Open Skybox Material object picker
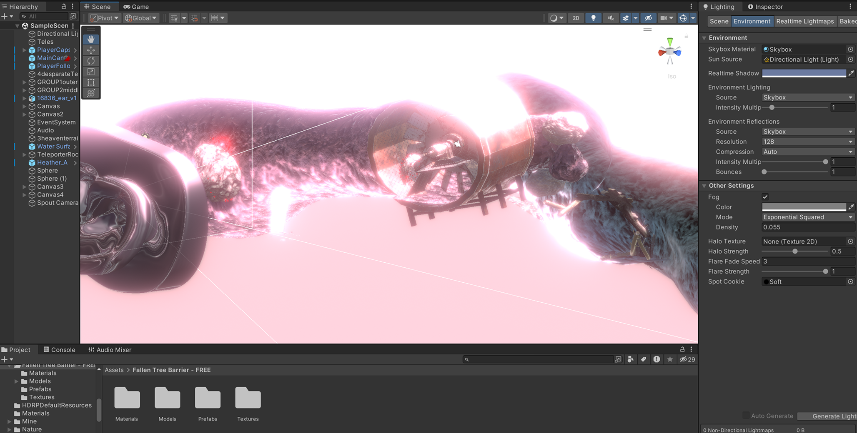The image size is (857, 433). coord(850,49)
